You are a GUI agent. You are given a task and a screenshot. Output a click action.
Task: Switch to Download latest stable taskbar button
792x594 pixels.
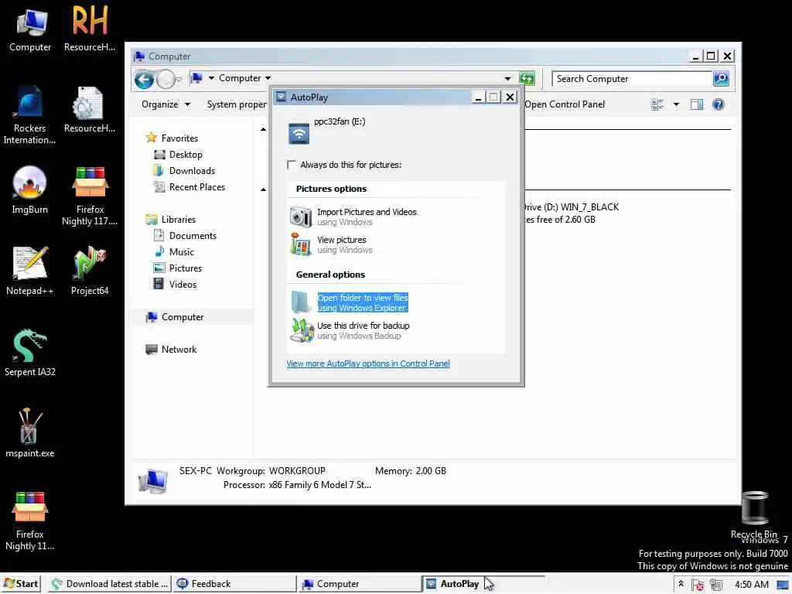point(110,583)
